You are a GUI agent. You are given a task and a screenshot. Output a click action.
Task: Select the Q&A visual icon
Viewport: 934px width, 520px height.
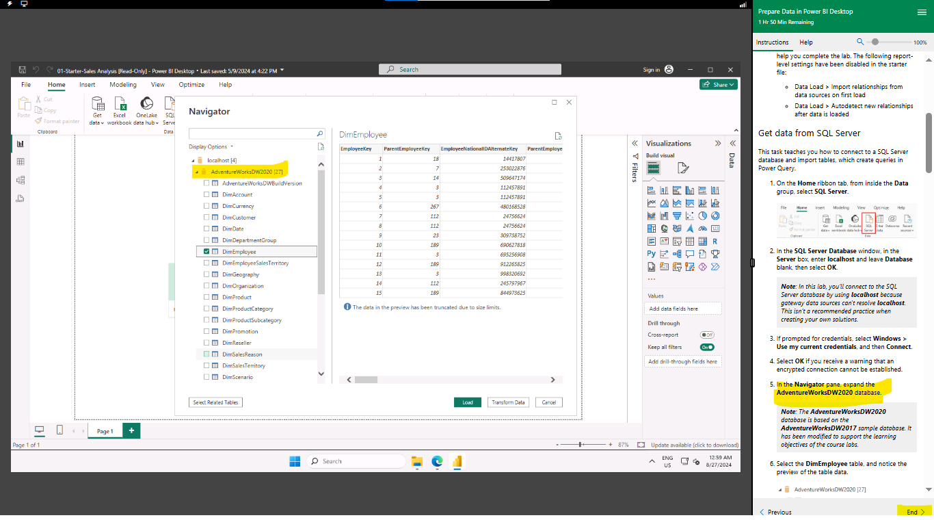coord(690,254)
